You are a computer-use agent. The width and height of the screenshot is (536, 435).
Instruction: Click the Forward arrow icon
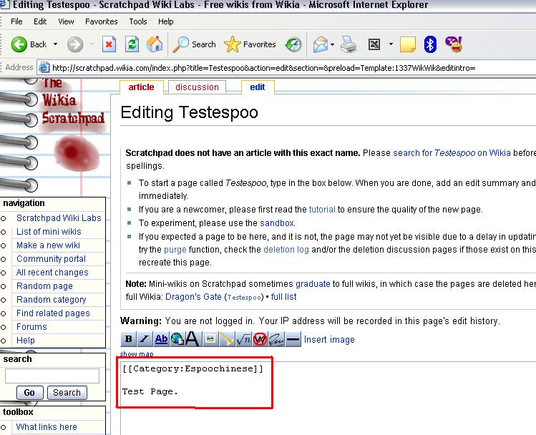[x=75, y=44]
